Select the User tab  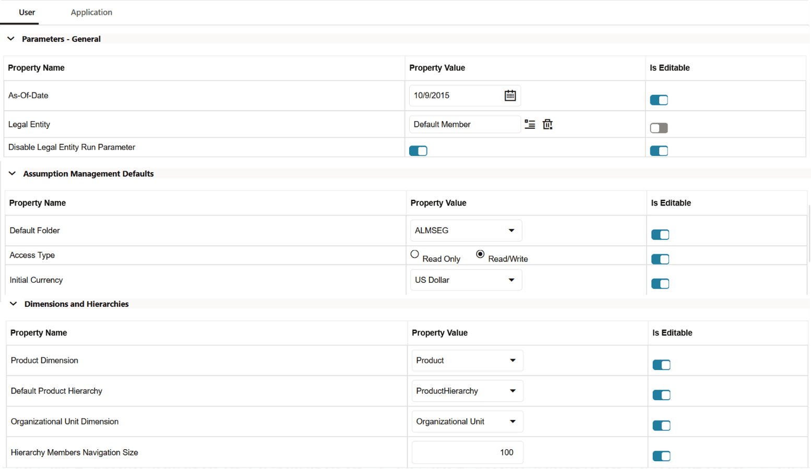coord(27,12)
